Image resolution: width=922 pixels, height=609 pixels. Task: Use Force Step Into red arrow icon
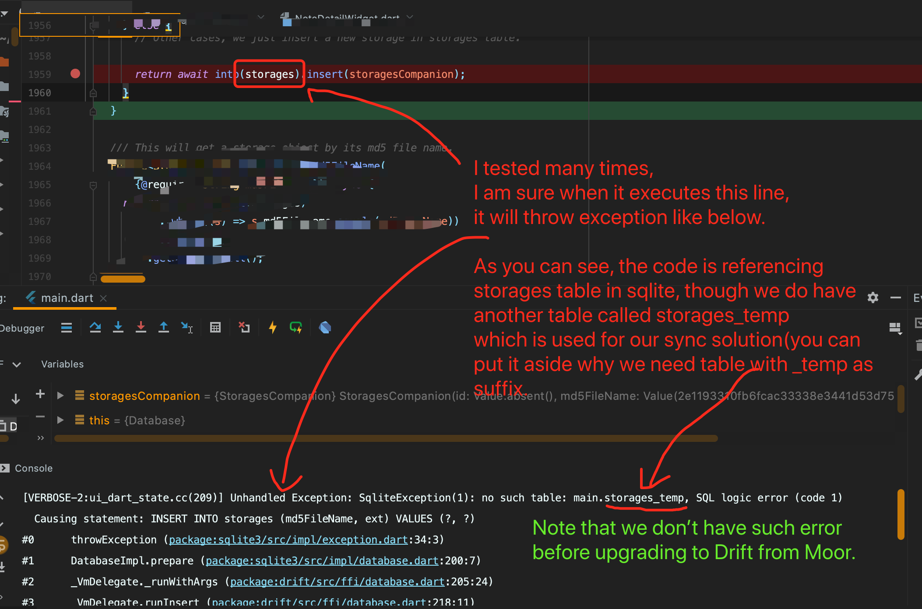pyautogui.click(x=141, y=327)
